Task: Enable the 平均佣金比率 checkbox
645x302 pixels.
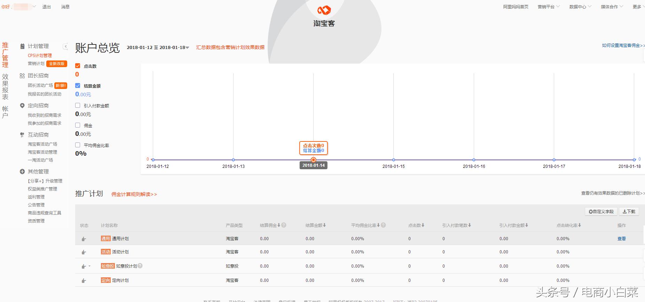Action: [x=78, y=145]
